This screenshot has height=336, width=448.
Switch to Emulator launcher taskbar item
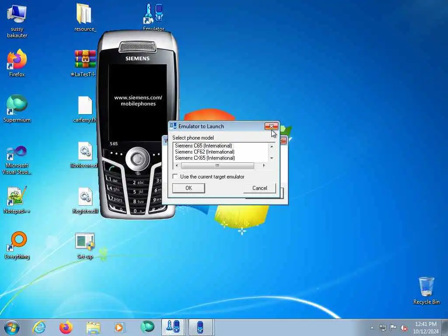[x=173, y=327]
